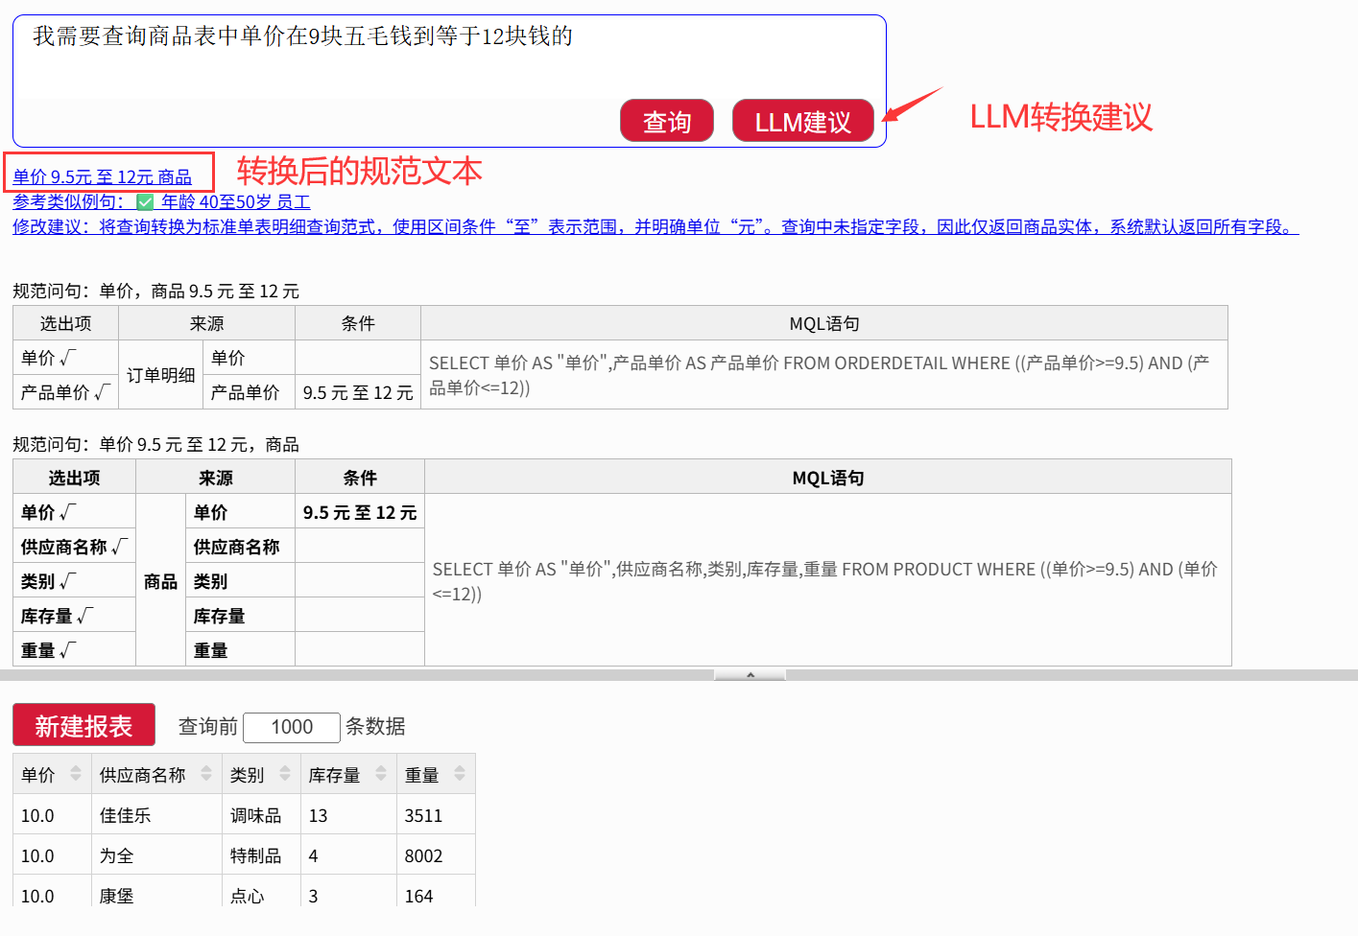Toggle 产品单价 checkmark in first table
Screen dimensions: 1358x936
pyautogui.click(x=102, y=392)
